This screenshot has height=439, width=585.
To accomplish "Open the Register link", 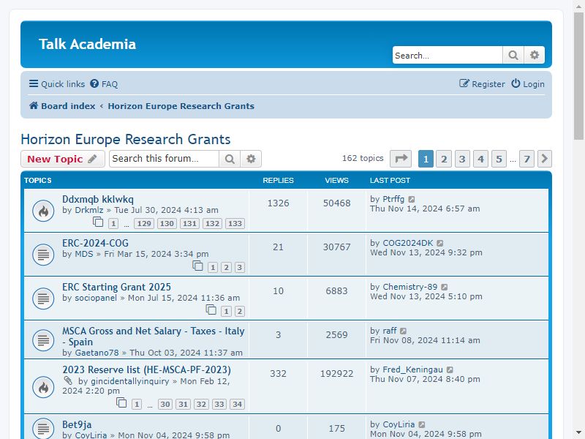I will click(x=482, y=84).
